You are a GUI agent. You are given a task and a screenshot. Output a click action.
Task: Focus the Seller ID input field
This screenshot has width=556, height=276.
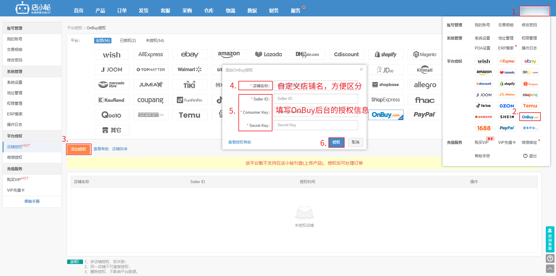[x=316, y=99]
